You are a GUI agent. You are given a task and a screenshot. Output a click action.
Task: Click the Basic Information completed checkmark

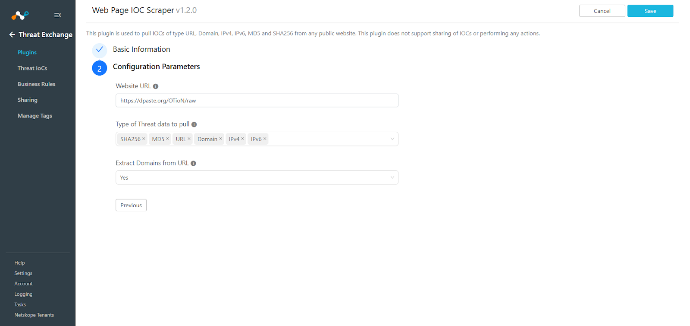point(99,50)
